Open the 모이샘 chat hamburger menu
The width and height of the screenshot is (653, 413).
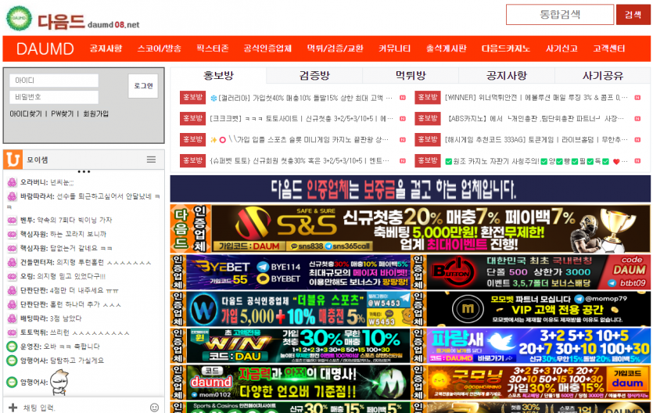[x=151, y=160]
